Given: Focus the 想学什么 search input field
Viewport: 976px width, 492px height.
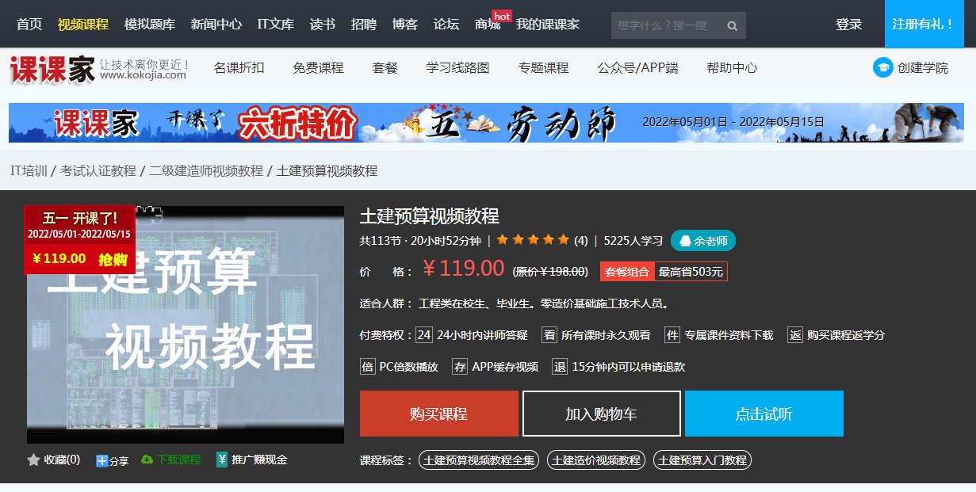Looking at the screenshot, I should pos(664,25).
